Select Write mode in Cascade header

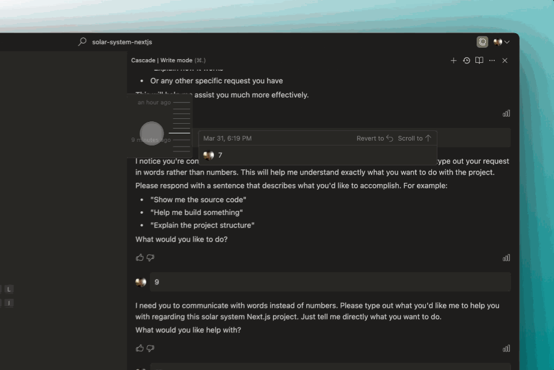point(176,60)
